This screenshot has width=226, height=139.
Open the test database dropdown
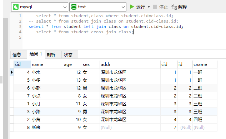98,7
